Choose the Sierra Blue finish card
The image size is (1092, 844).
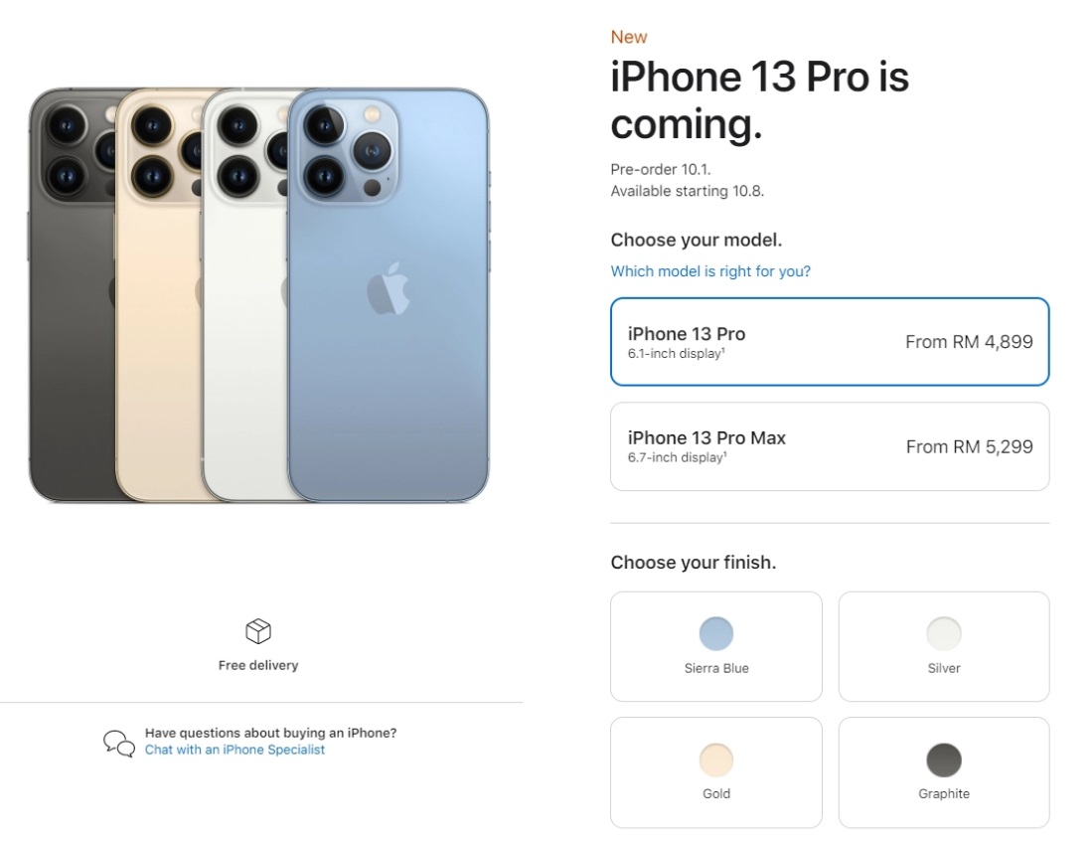(716, 646)
